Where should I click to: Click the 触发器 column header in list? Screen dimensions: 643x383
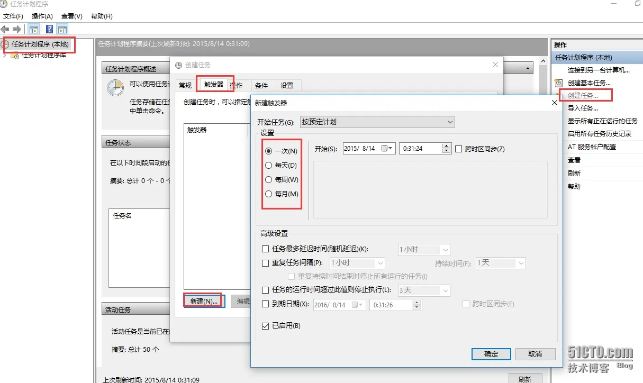coord(197,130)
